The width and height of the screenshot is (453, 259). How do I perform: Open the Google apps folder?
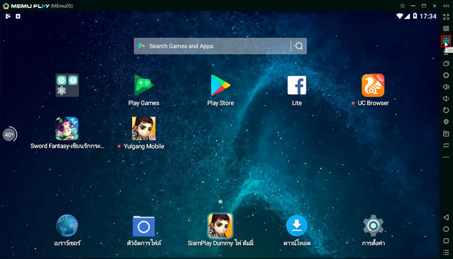67,85
